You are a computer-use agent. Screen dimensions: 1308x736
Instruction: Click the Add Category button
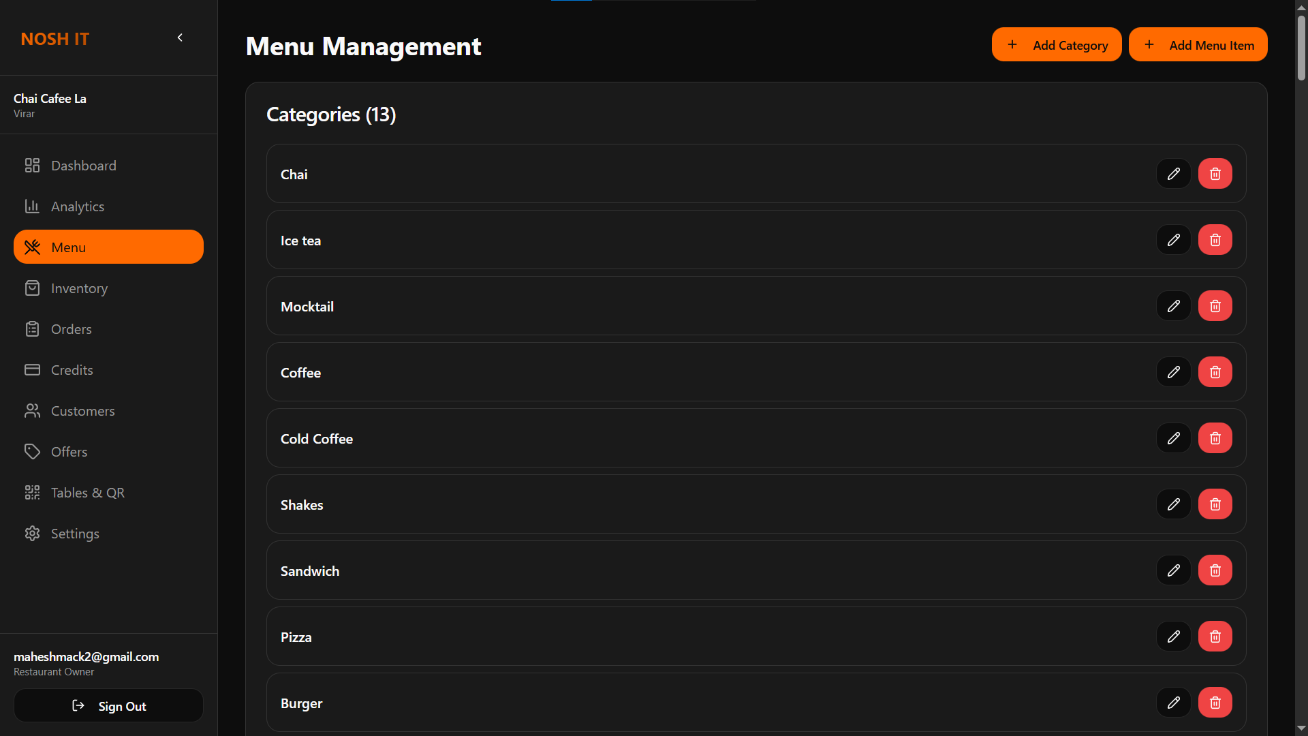click(x=1057, y=44)
